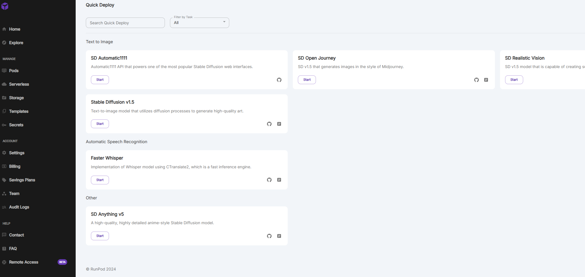
Task: Go to Pods in sidebar
Action: tap(14, 71)
